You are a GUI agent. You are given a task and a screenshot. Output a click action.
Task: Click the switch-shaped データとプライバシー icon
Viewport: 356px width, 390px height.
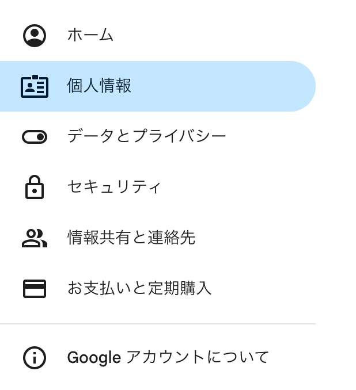point(35,137)
